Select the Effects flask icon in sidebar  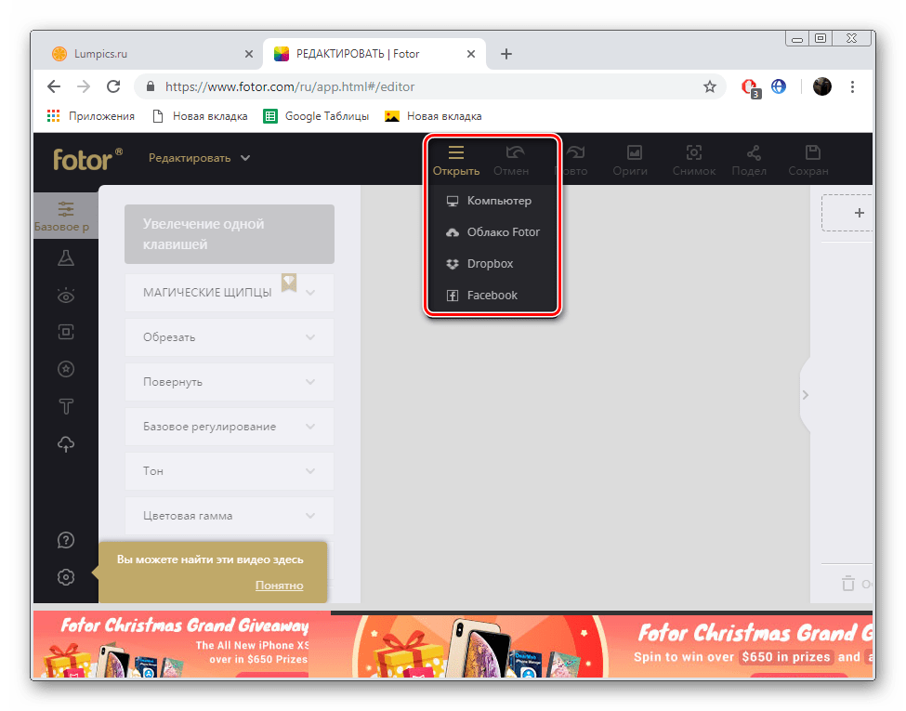tap(66, 257)
